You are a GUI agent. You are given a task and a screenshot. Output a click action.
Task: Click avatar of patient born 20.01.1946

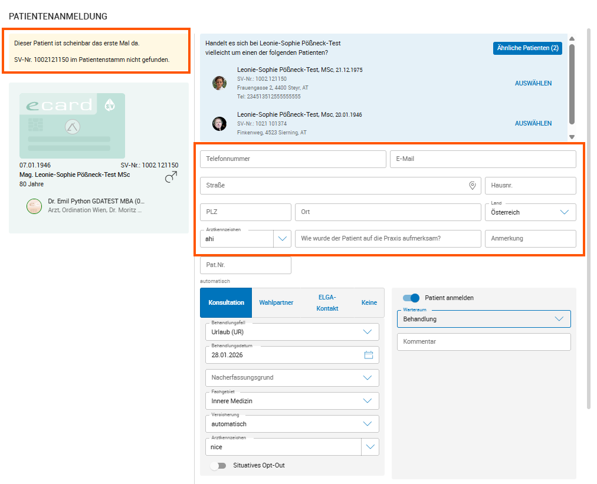[219, 123]
